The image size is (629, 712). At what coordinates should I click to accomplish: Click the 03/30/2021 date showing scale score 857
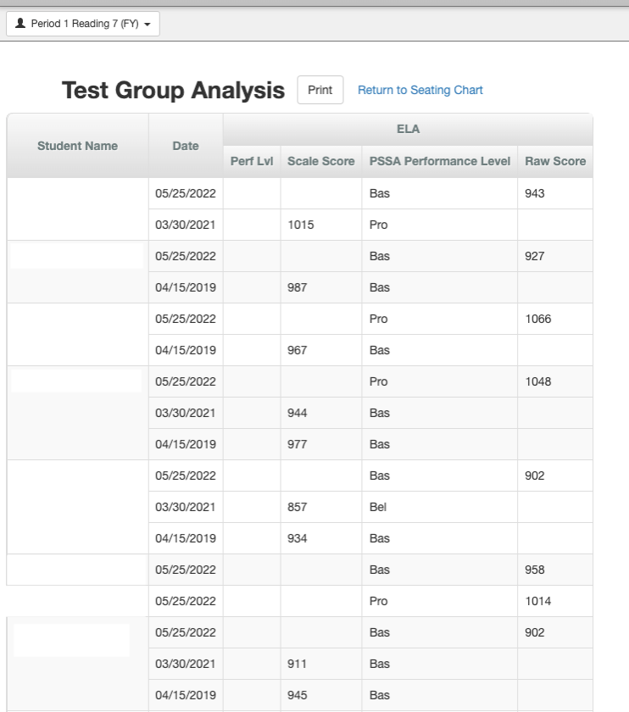coord(185,507)
